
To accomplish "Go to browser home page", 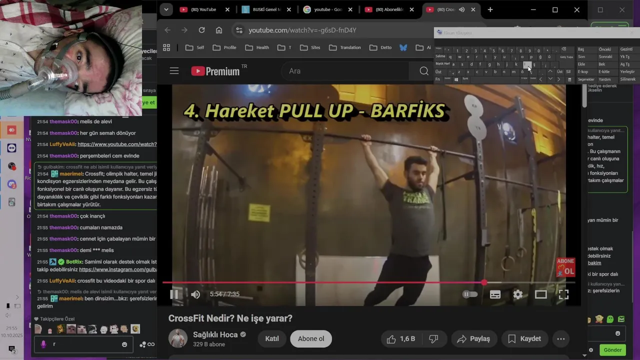I will [219, 30].
